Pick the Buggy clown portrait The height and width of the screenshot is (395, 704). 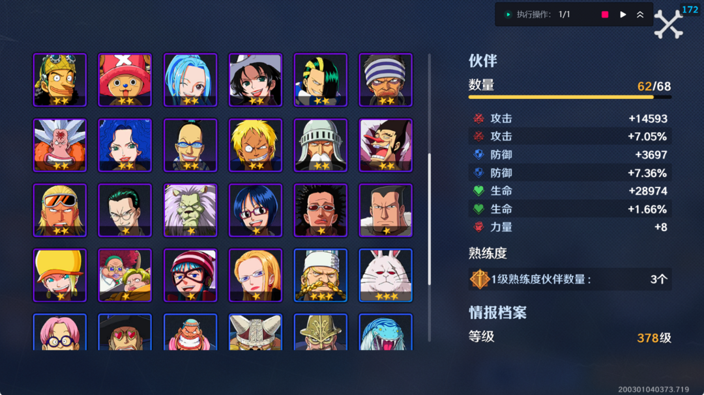(386, 145)
